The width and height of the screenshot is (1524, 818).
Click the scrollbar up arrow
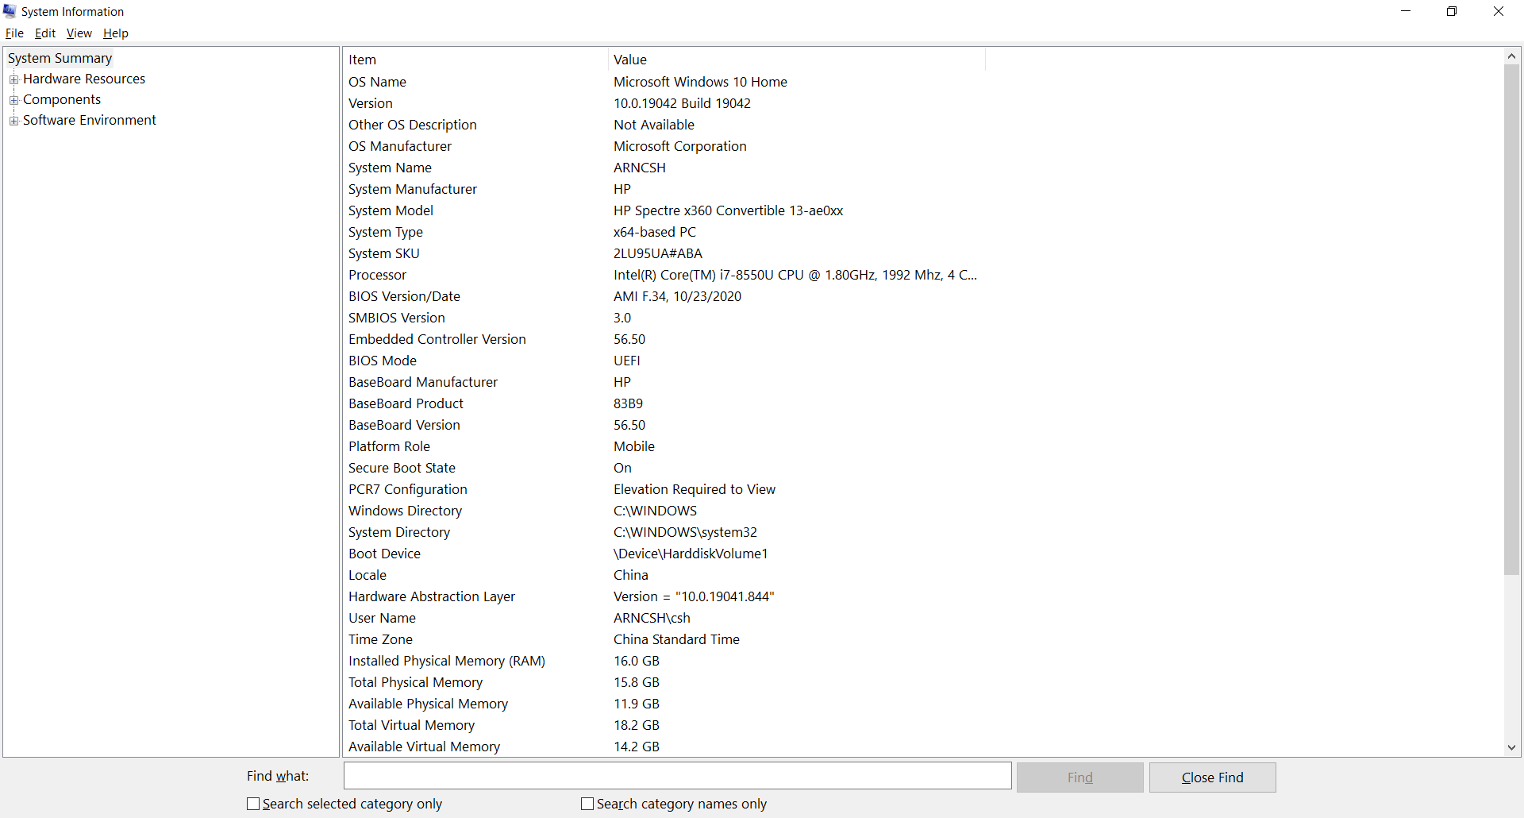(1511, 56)
